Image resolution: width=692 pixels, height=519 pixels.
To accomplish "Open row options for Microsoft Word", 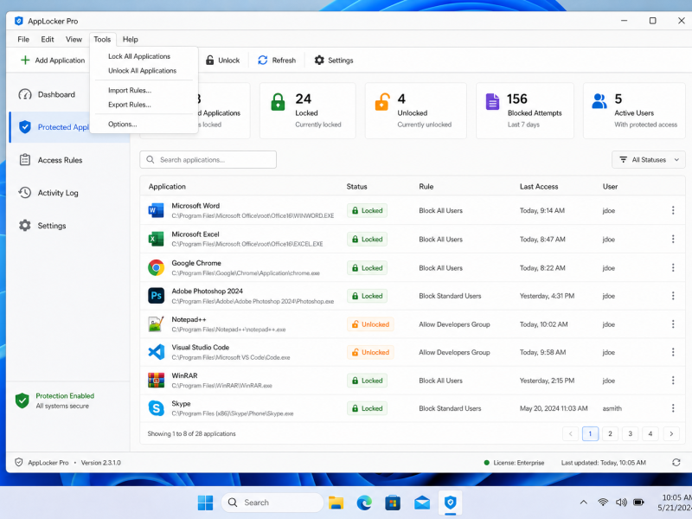I will [673, 210].
